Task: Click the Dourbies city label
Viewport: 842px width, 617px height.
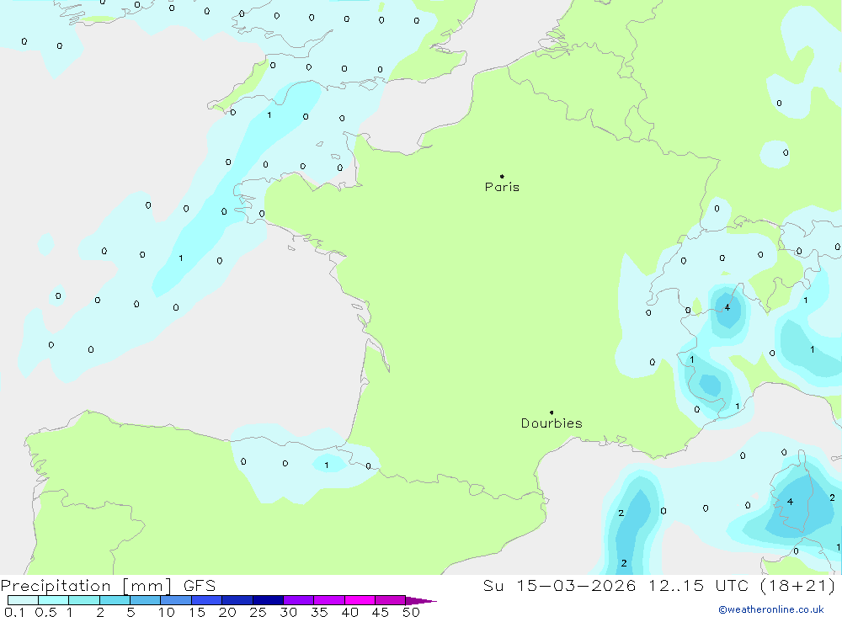Action: tap(552, 423)
